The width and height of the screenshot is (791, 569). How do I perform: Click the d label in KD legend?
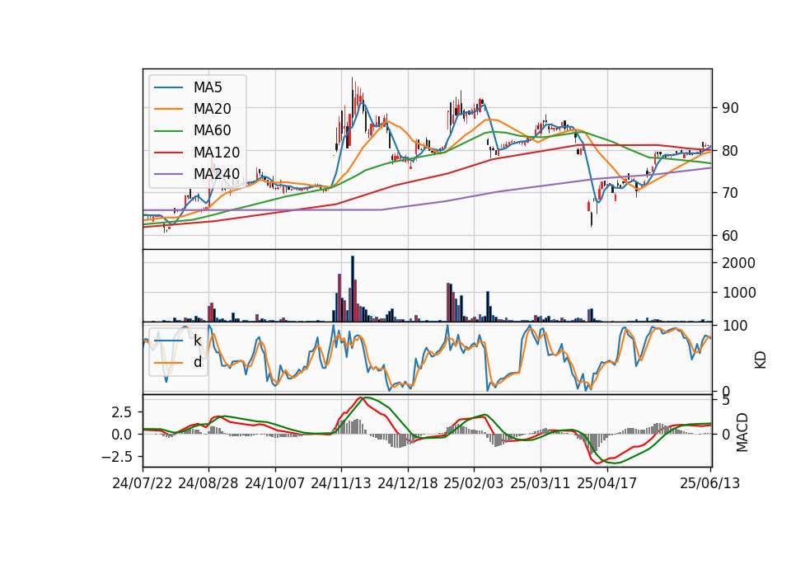click(198, 363)
